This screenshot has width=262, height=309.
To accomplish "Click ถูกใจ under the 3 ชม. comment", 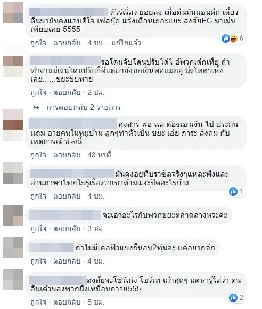I will [x=38, y=229].
